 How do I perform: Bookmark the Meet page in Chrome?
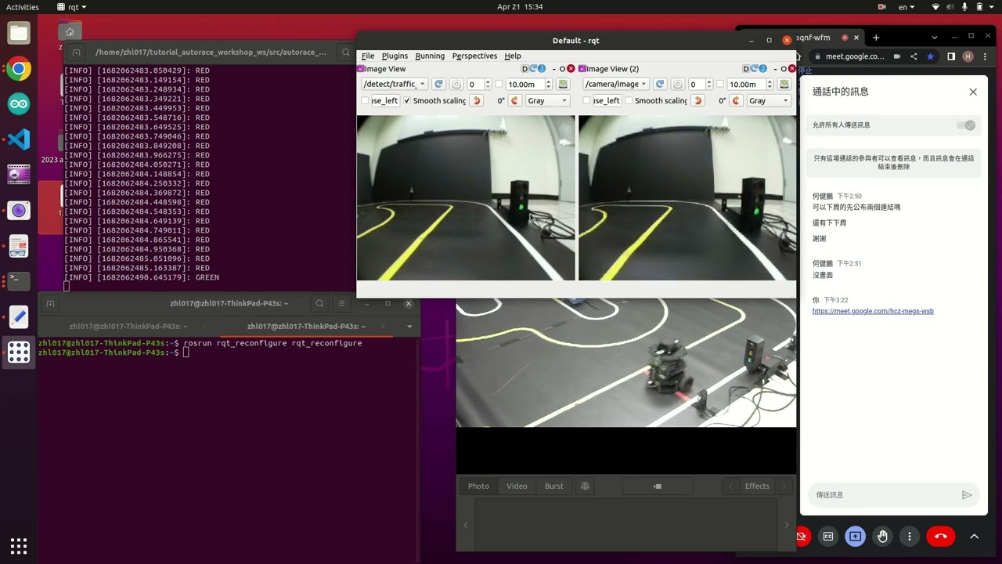pos(930,56)
